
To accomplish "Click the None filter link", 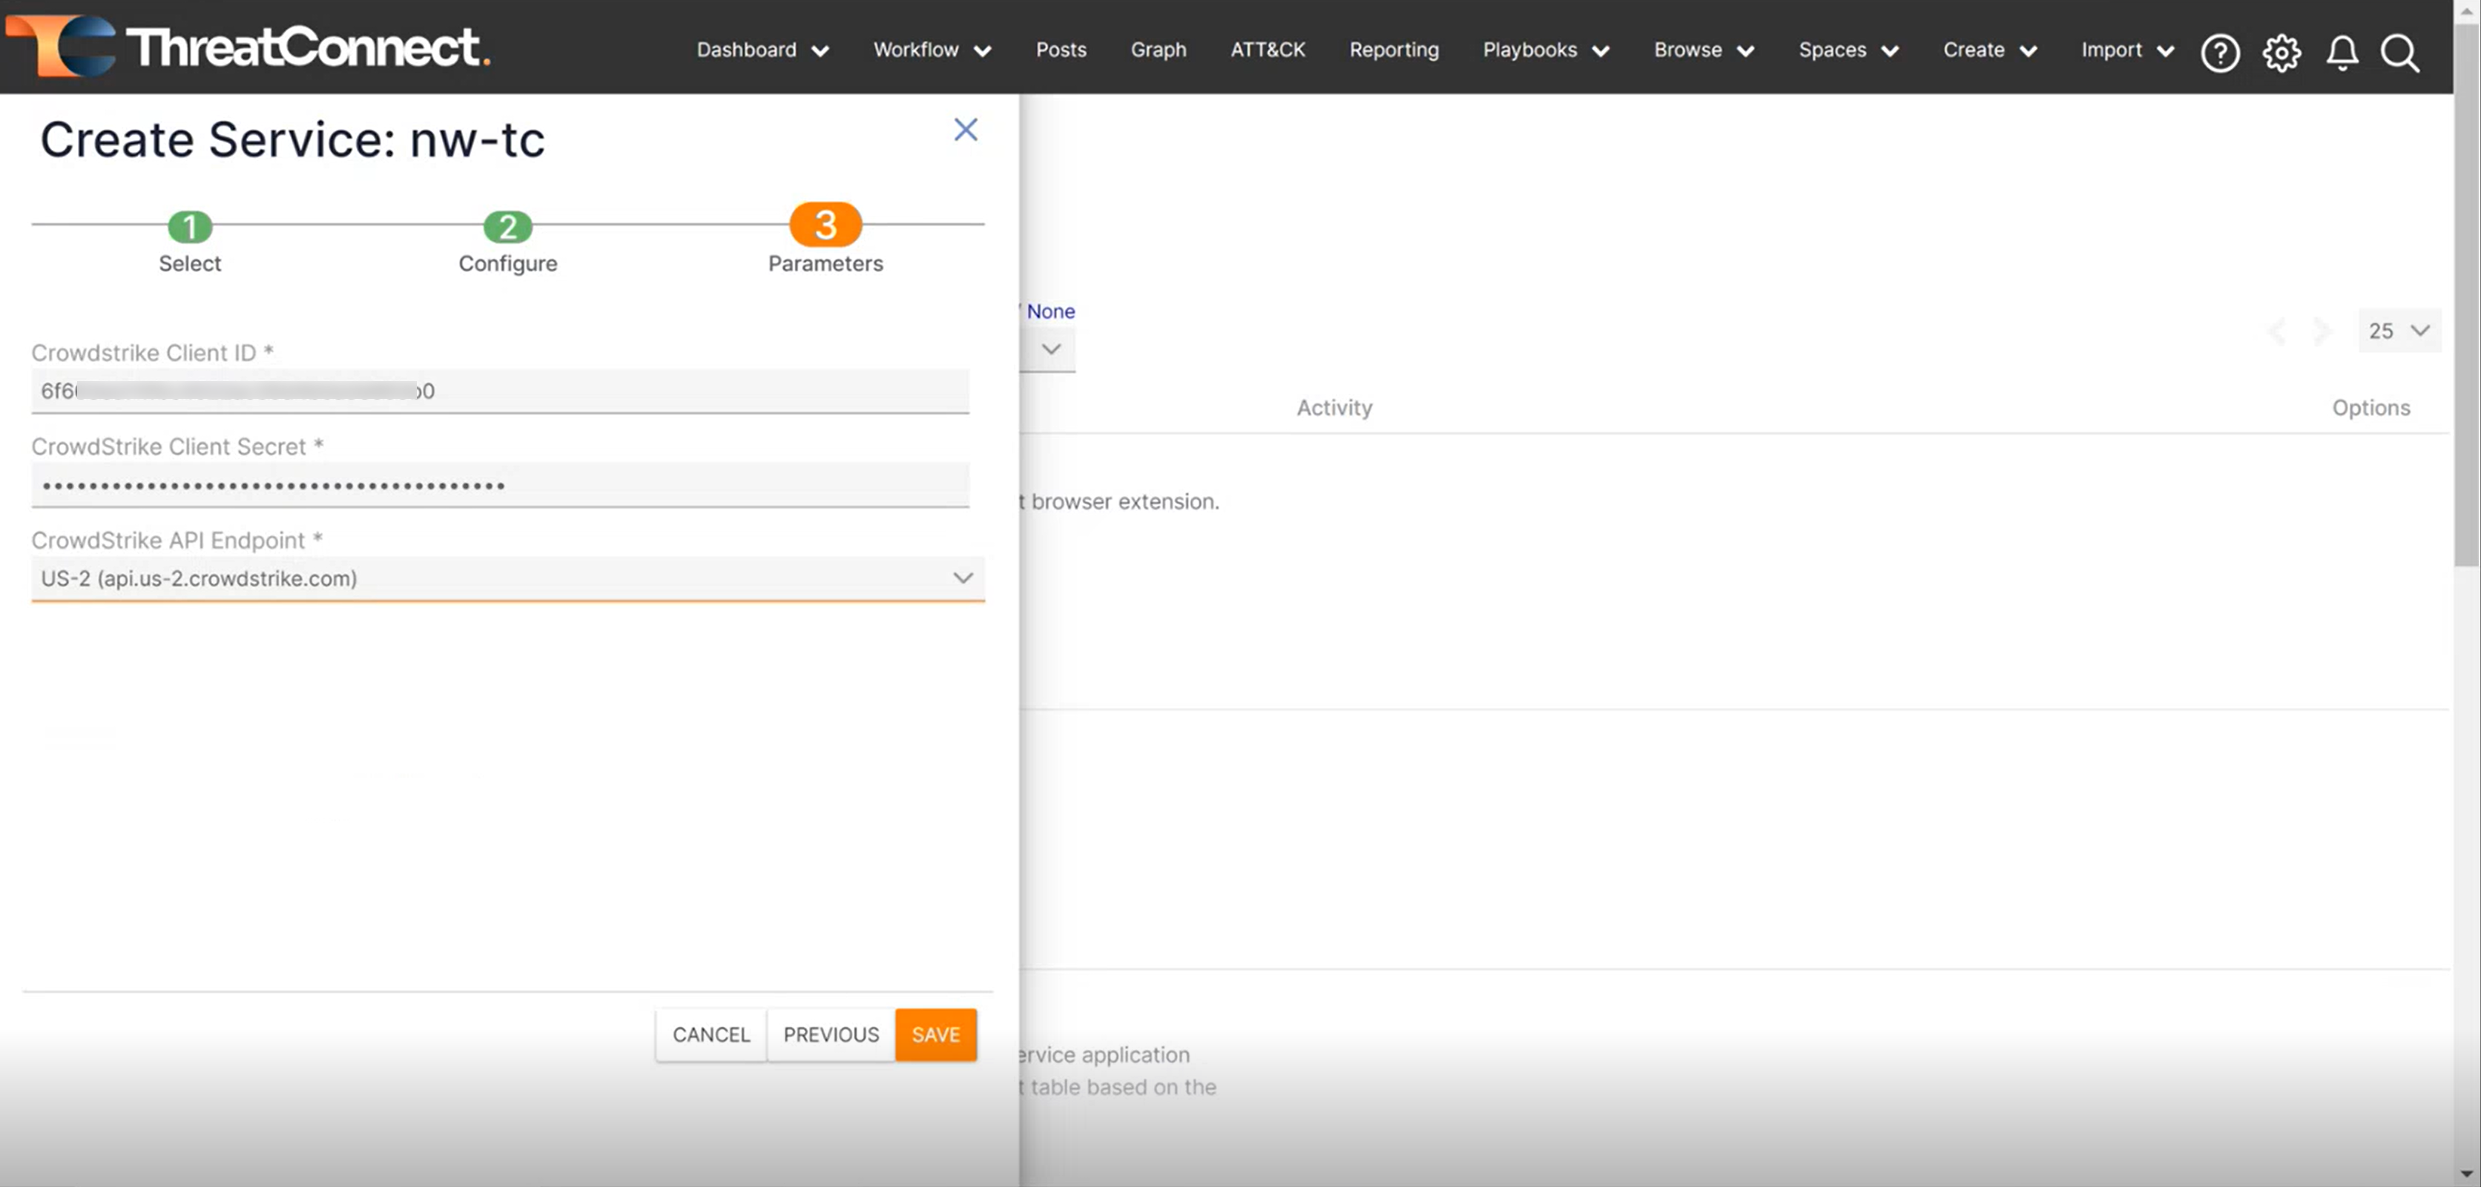I will [x=1052, y=311].
